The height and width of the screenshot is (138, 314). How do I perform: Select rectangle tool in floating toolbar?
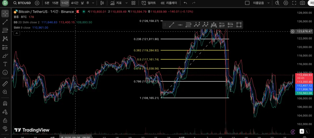tap(239, 25)
